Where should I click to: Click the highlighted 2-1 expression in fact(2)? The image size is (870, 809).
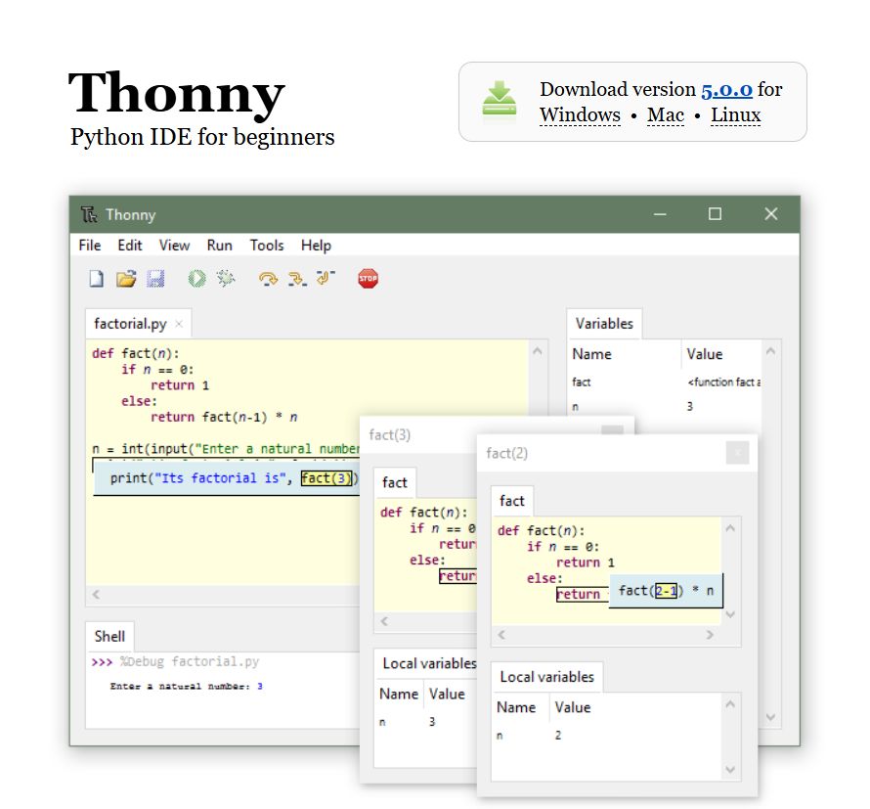pyautogui.click(x=666, y=591)
